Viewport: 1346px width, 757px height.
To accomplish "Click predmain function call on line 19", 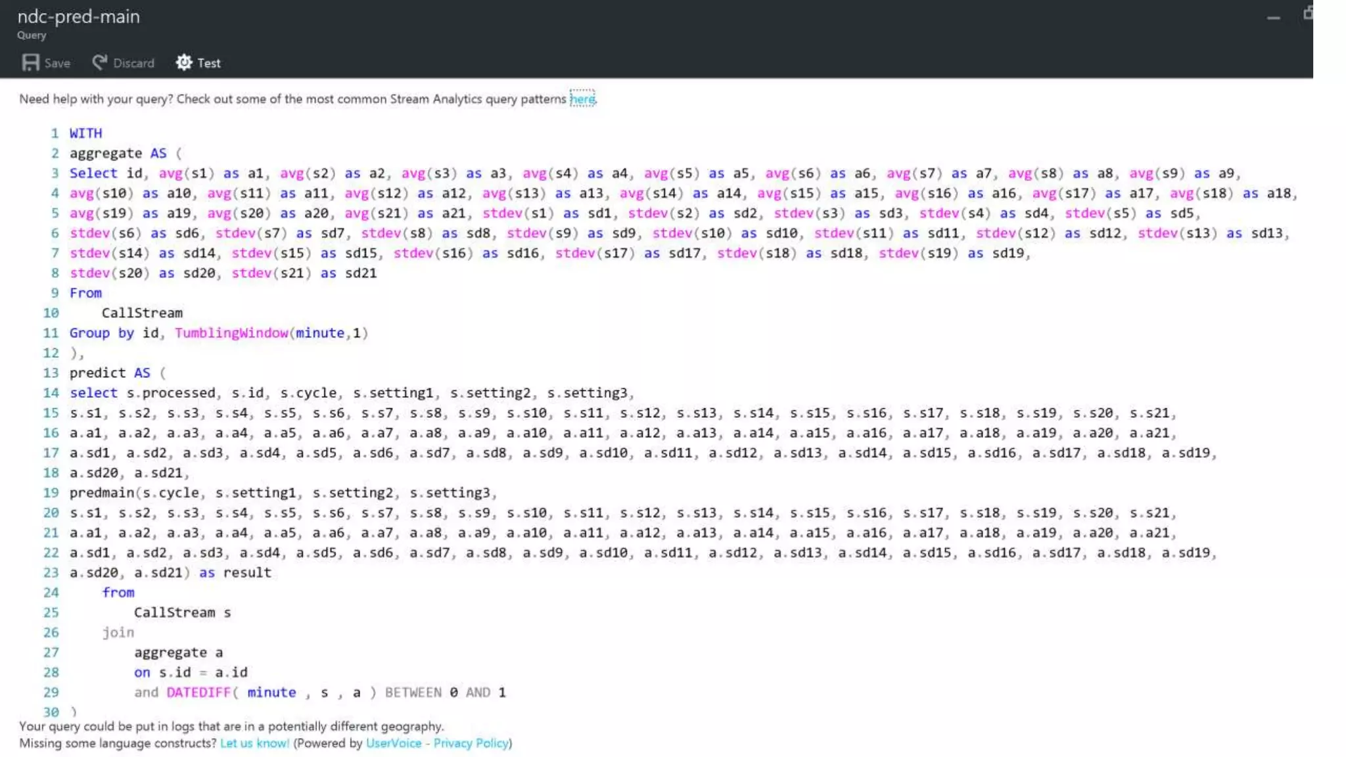I will point(102,493).
